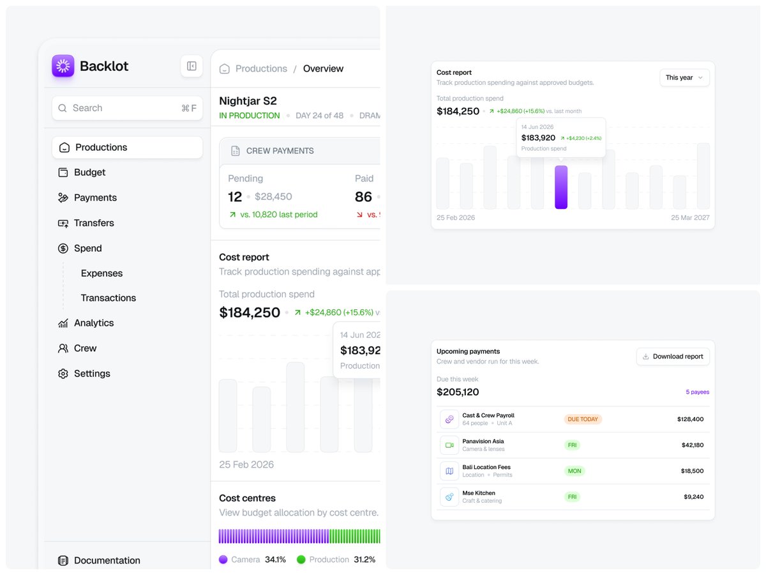Click the Crew people icon
This screenshot has width=766, height=575.
(x=63, y=348)
